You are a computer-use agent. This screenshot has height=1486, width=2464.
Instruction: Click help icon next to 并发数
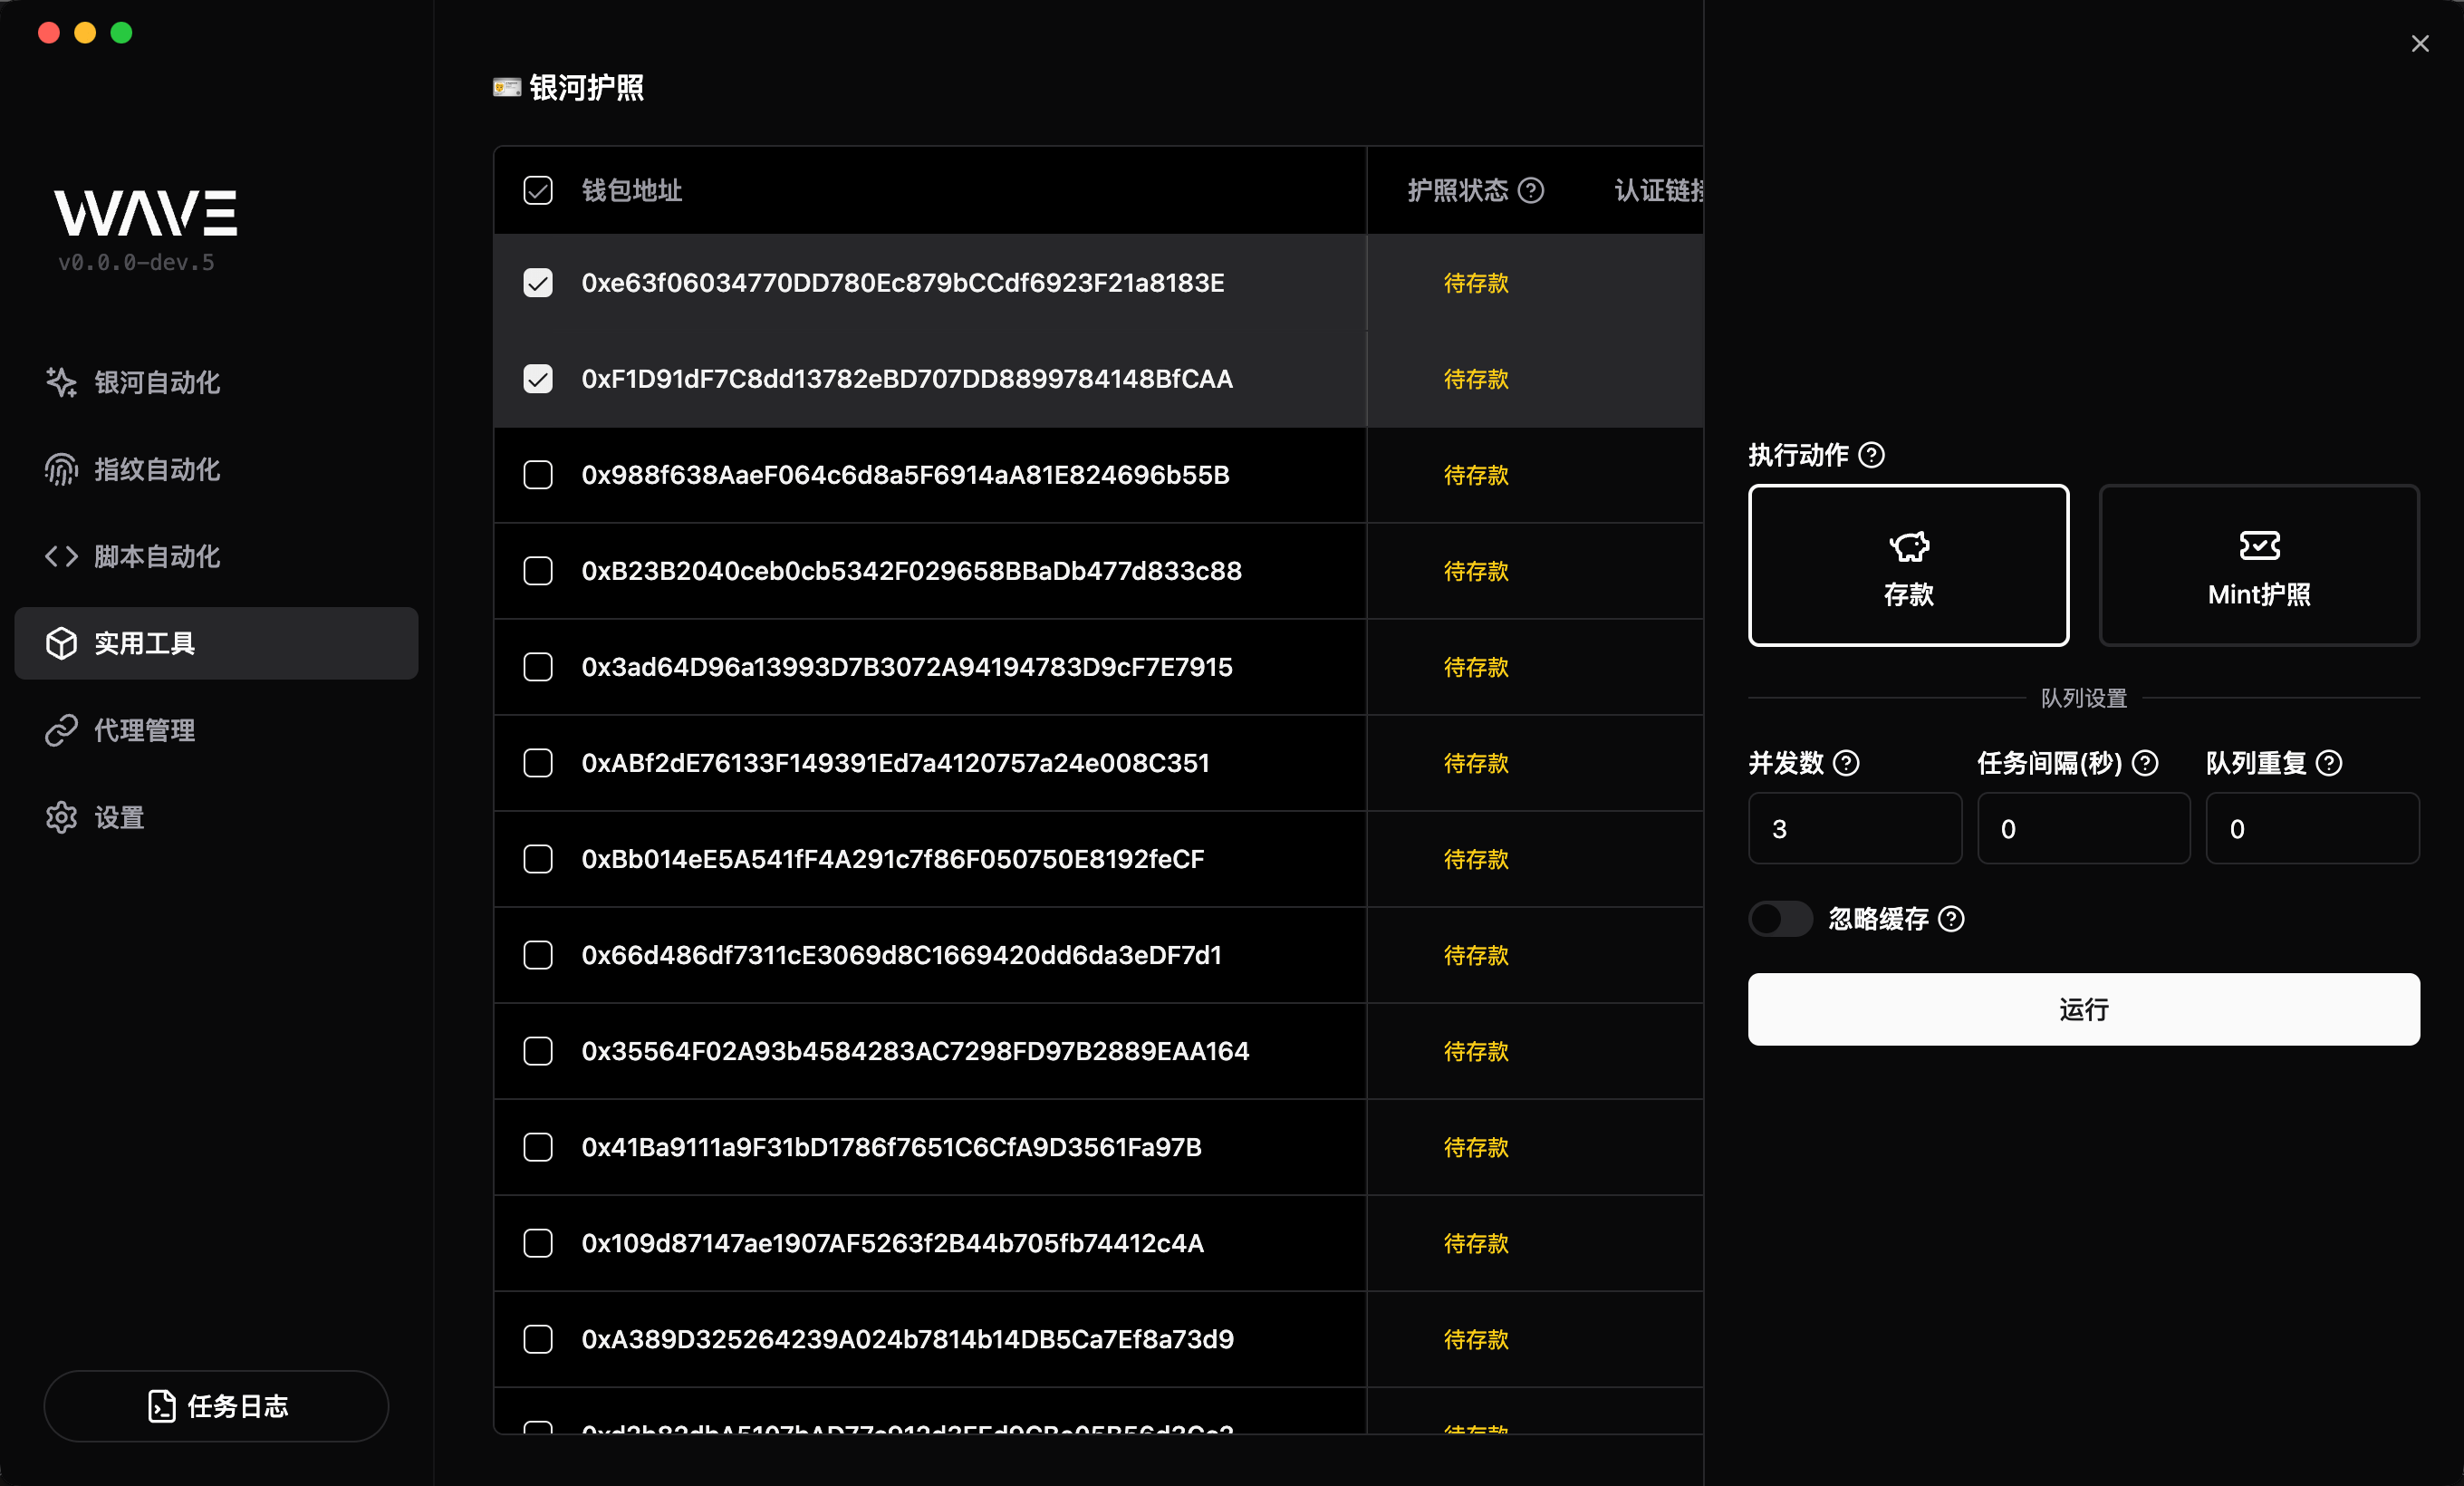coord(1846,763)
